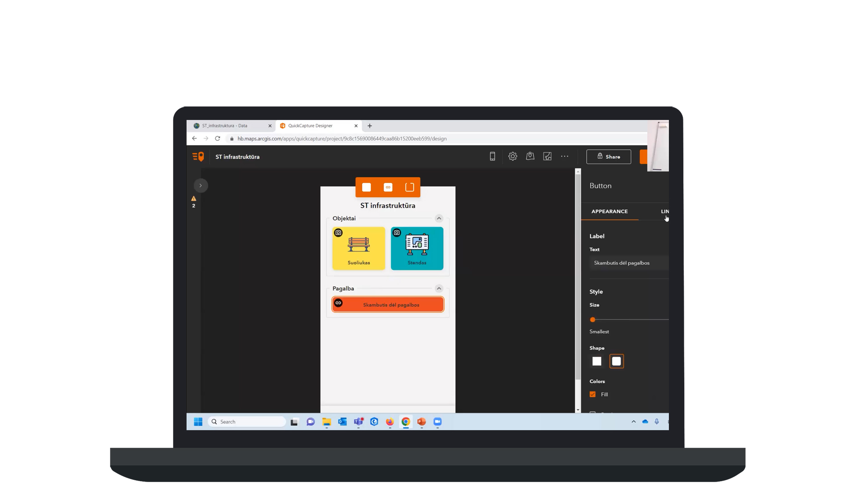
Task: Select the Suoliukas bench button
Action: click(x=359, y=248)
